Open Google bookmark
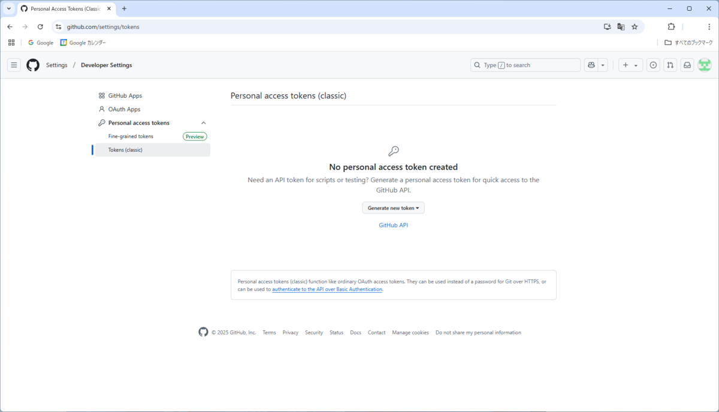719x412 pixels. [x=41, y=43]
